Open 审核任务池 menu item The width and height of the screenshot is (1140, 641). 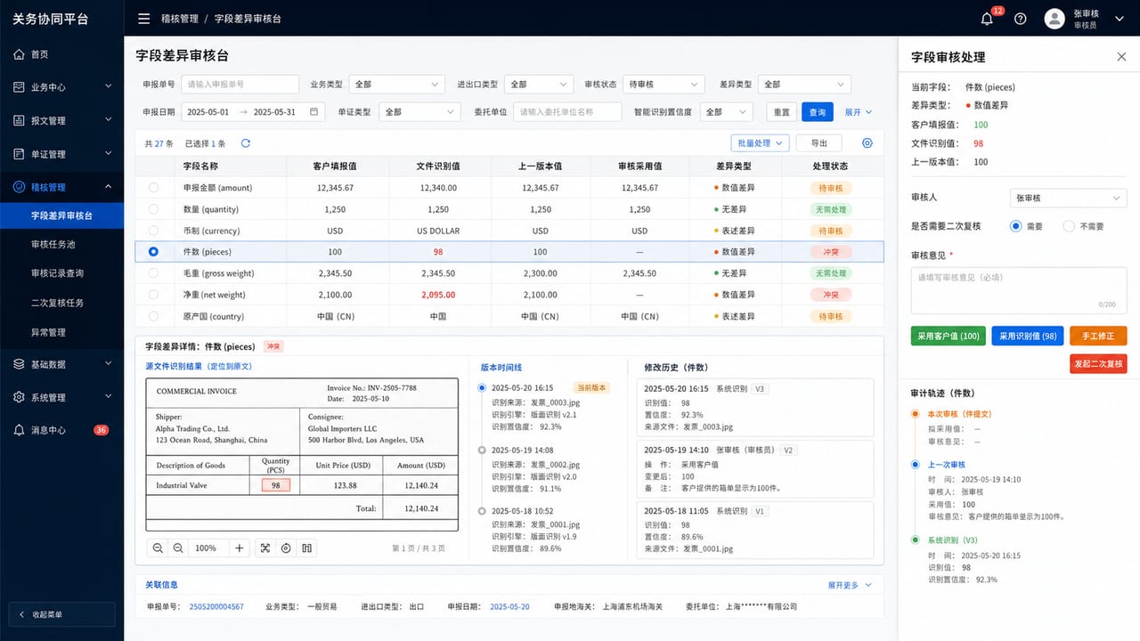(61, 244)
